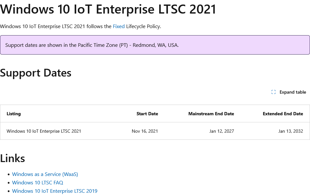Click the main page title heading

(108, 9)
